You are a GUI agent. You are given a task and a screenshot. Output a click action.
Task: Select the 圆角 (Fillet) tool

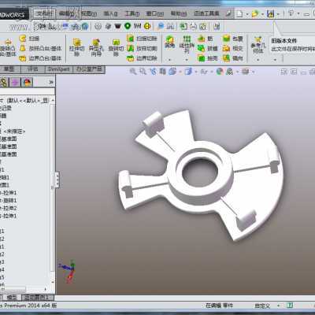170,43
